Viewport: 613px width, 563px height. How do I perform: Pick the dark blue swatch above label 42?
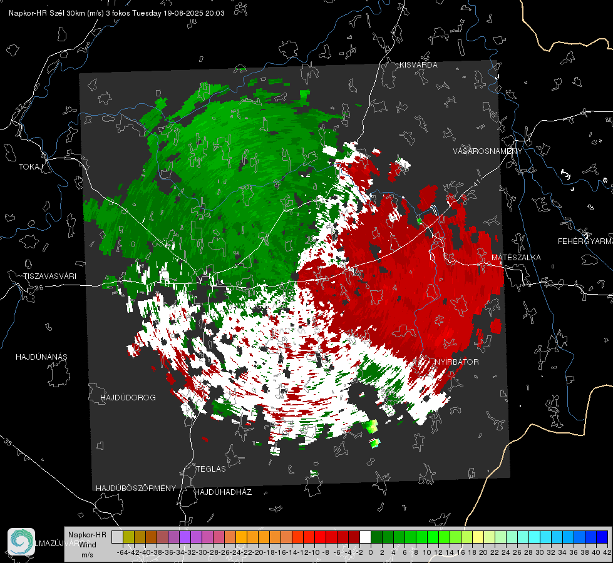point(602,537)
